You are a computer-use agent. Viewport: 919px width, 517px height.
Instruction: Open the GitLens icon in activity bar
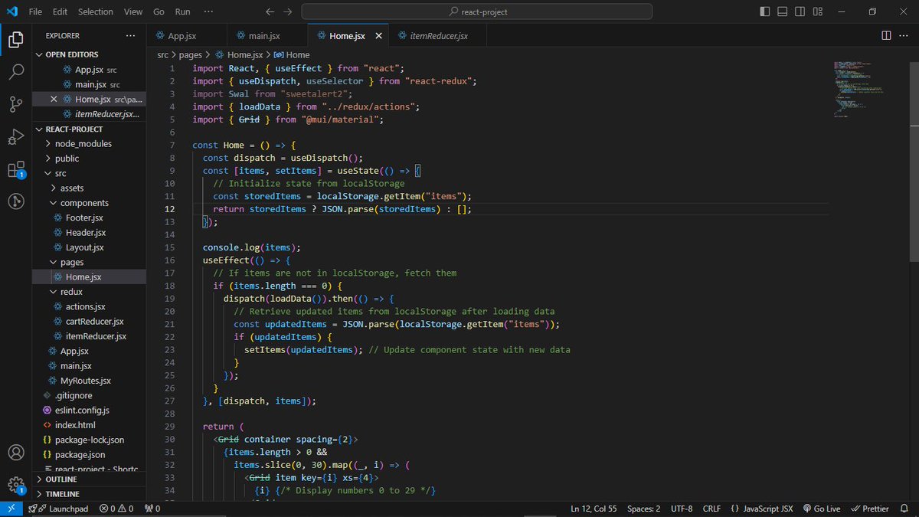pos(15,201)
